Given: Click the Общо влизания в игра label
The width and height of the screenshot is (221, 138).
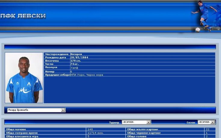Looking at the screenshot, I should [22, 136].
